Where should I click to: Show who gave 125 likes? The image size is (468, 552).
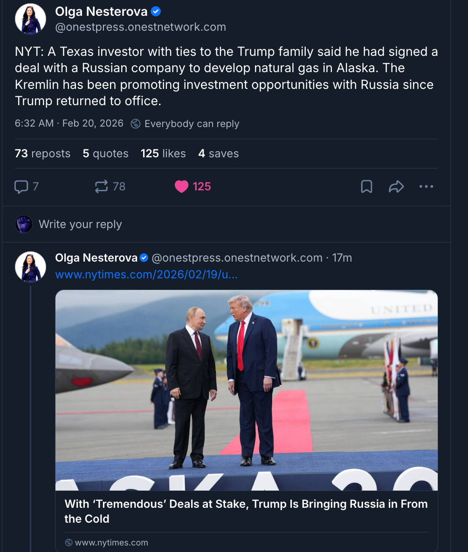[x=163, y=154]
